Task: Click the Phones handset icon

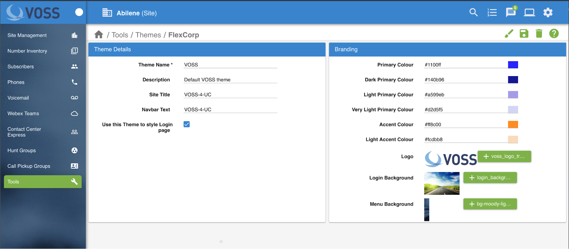Action: (75, 82)
